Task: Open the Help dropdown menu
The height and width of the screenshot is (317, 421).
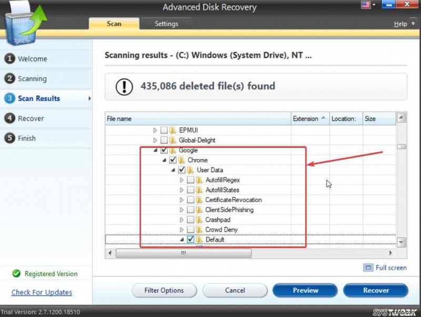Action: (403, 24)
